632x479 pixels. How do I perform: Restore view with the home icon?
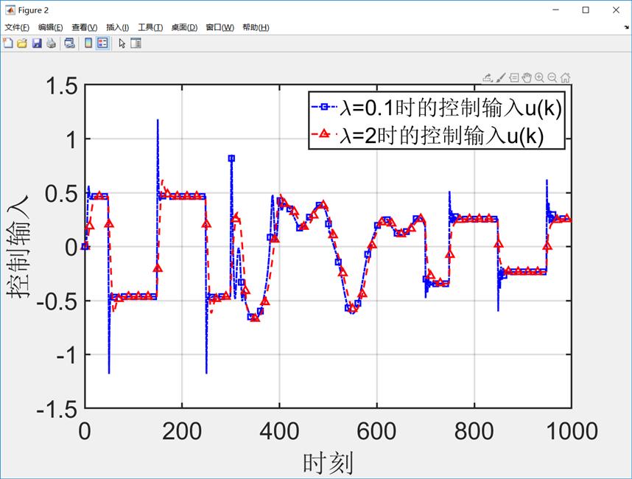pos(566,77)
